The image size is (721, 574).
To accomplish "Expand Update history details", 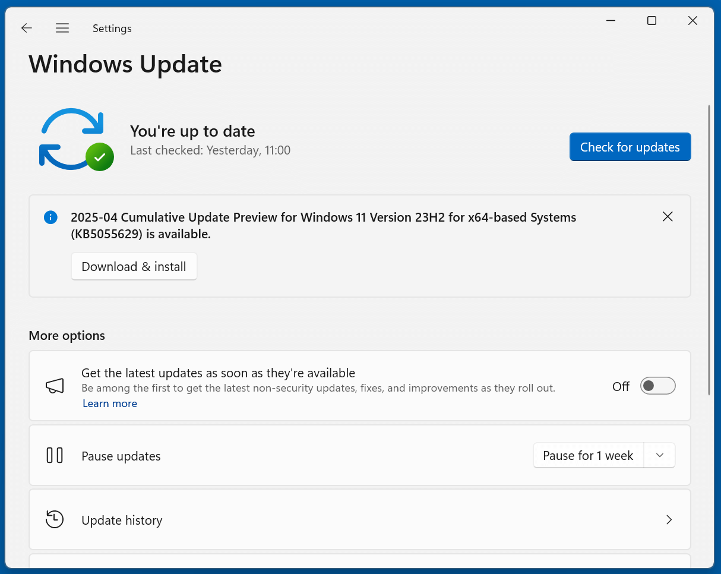I will [x=669, y=519].
